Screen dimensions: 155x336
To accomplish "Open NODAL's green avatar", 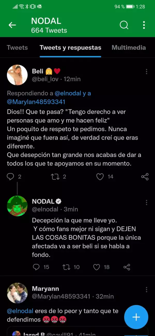I will point(17,206).
